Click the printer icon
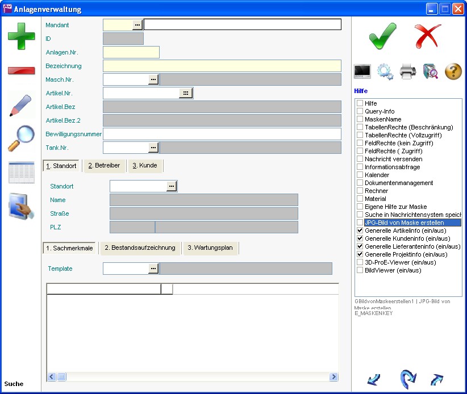The image size is (467, 394). point(408,72)
